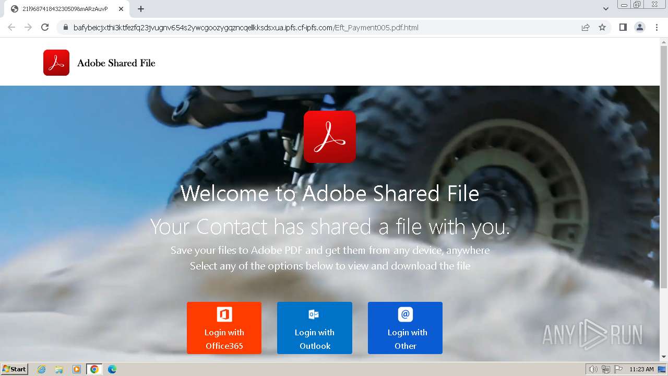
Task: Select the open browser tab
Action: coord(67,9)
